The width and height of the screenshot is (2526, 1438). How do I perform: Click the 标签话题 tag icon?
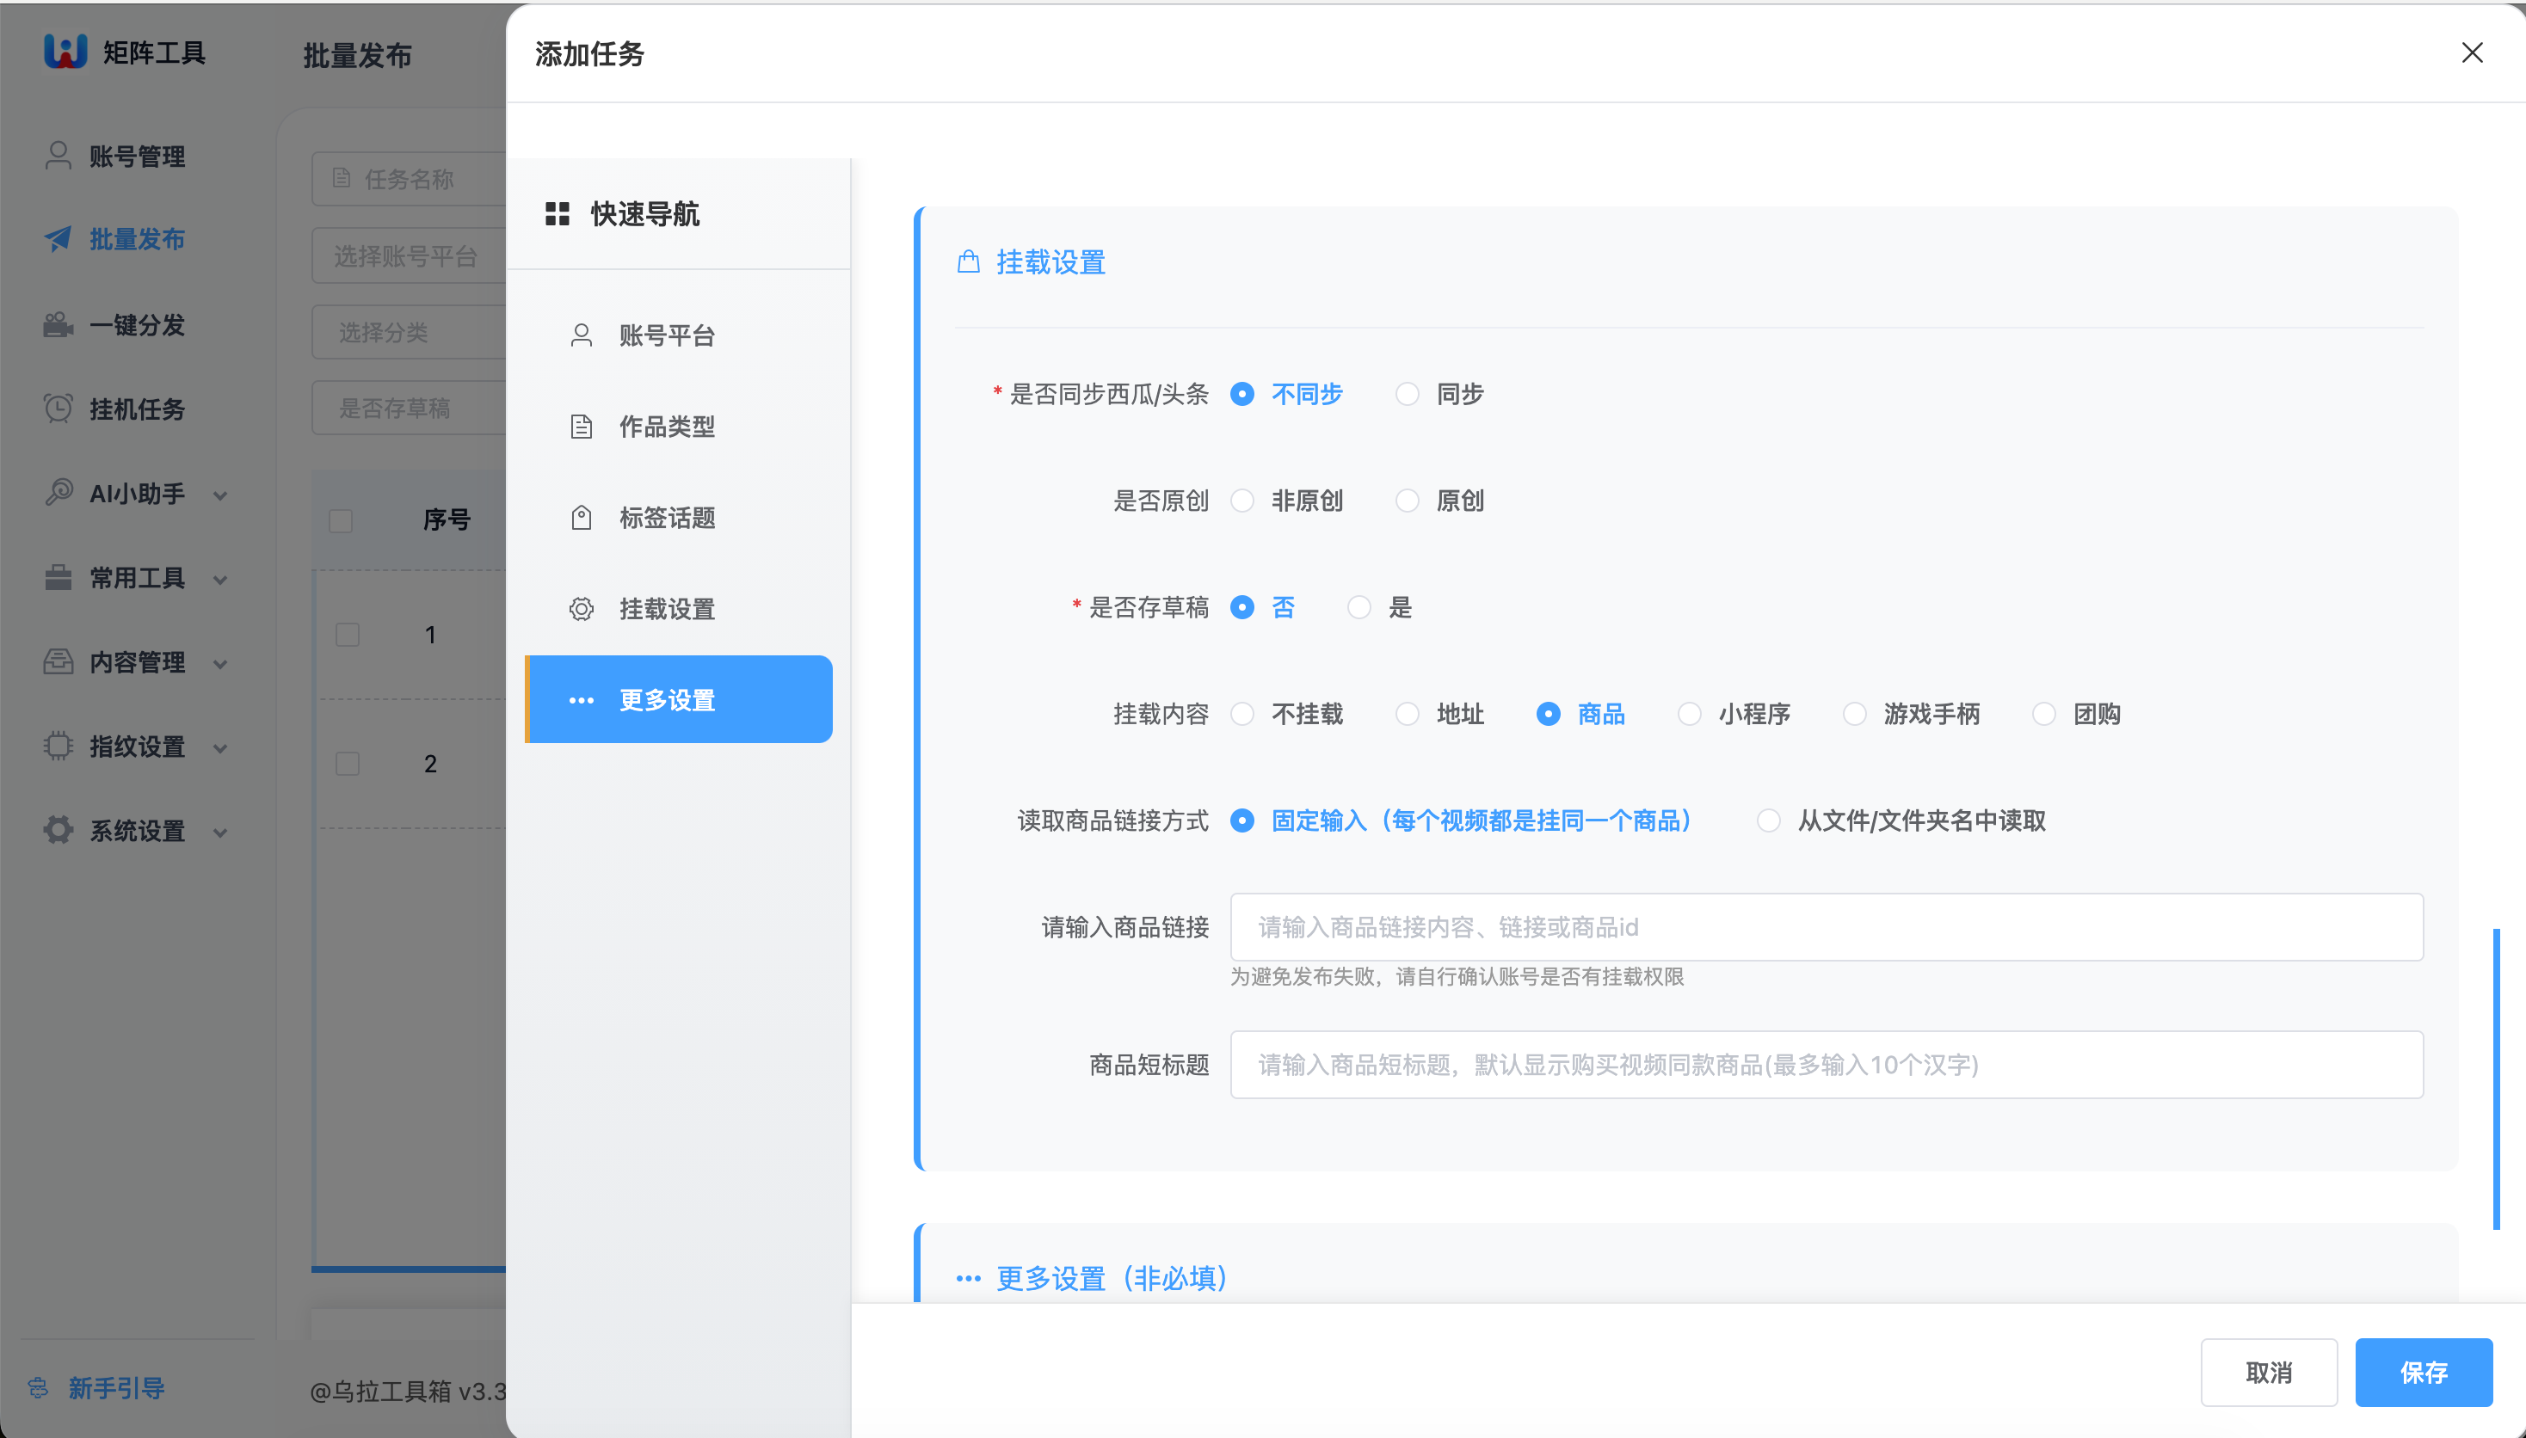click(582, 518)
